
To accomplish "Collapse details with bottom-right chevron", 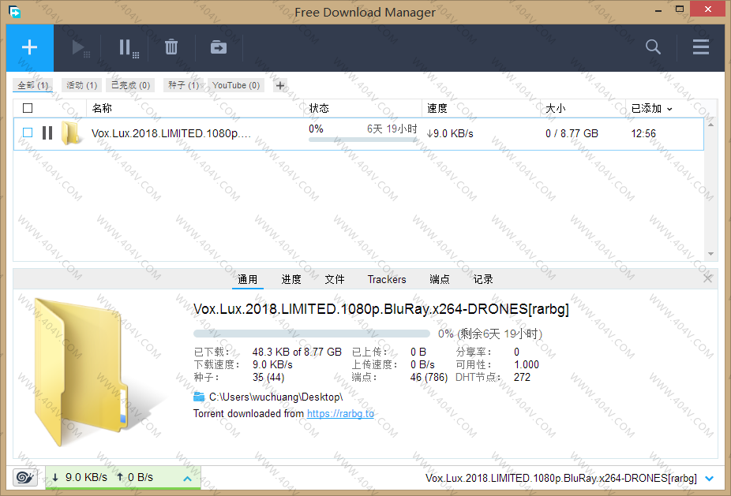I will point(709,478).
